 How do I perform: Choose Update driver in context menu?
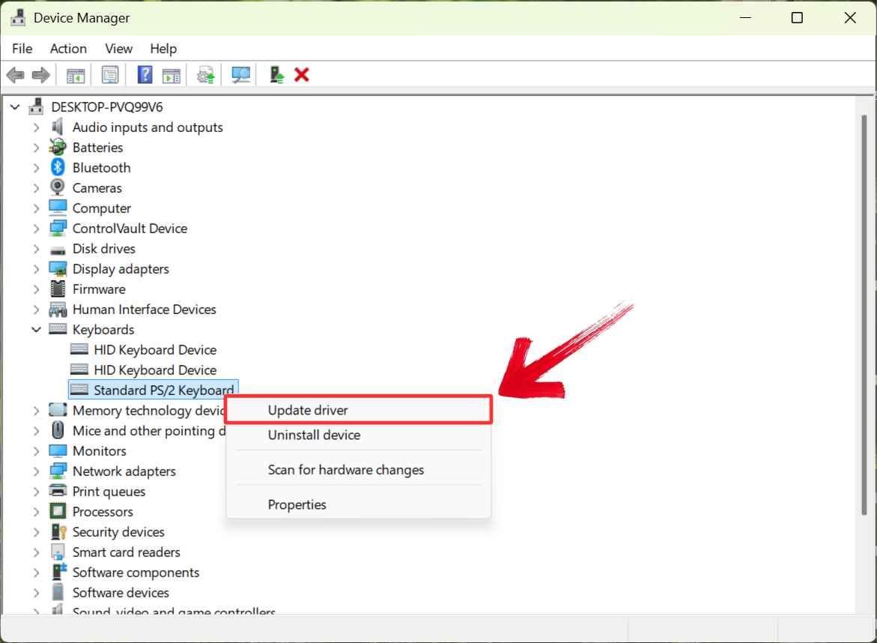(359, 410)
